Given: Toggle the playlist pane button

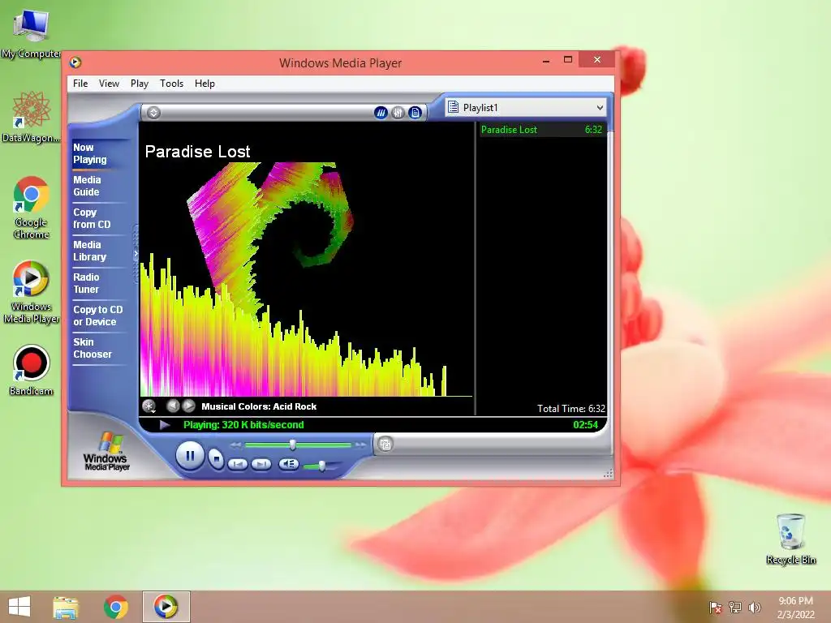Looking at the screenshot, I should (415, 112).
